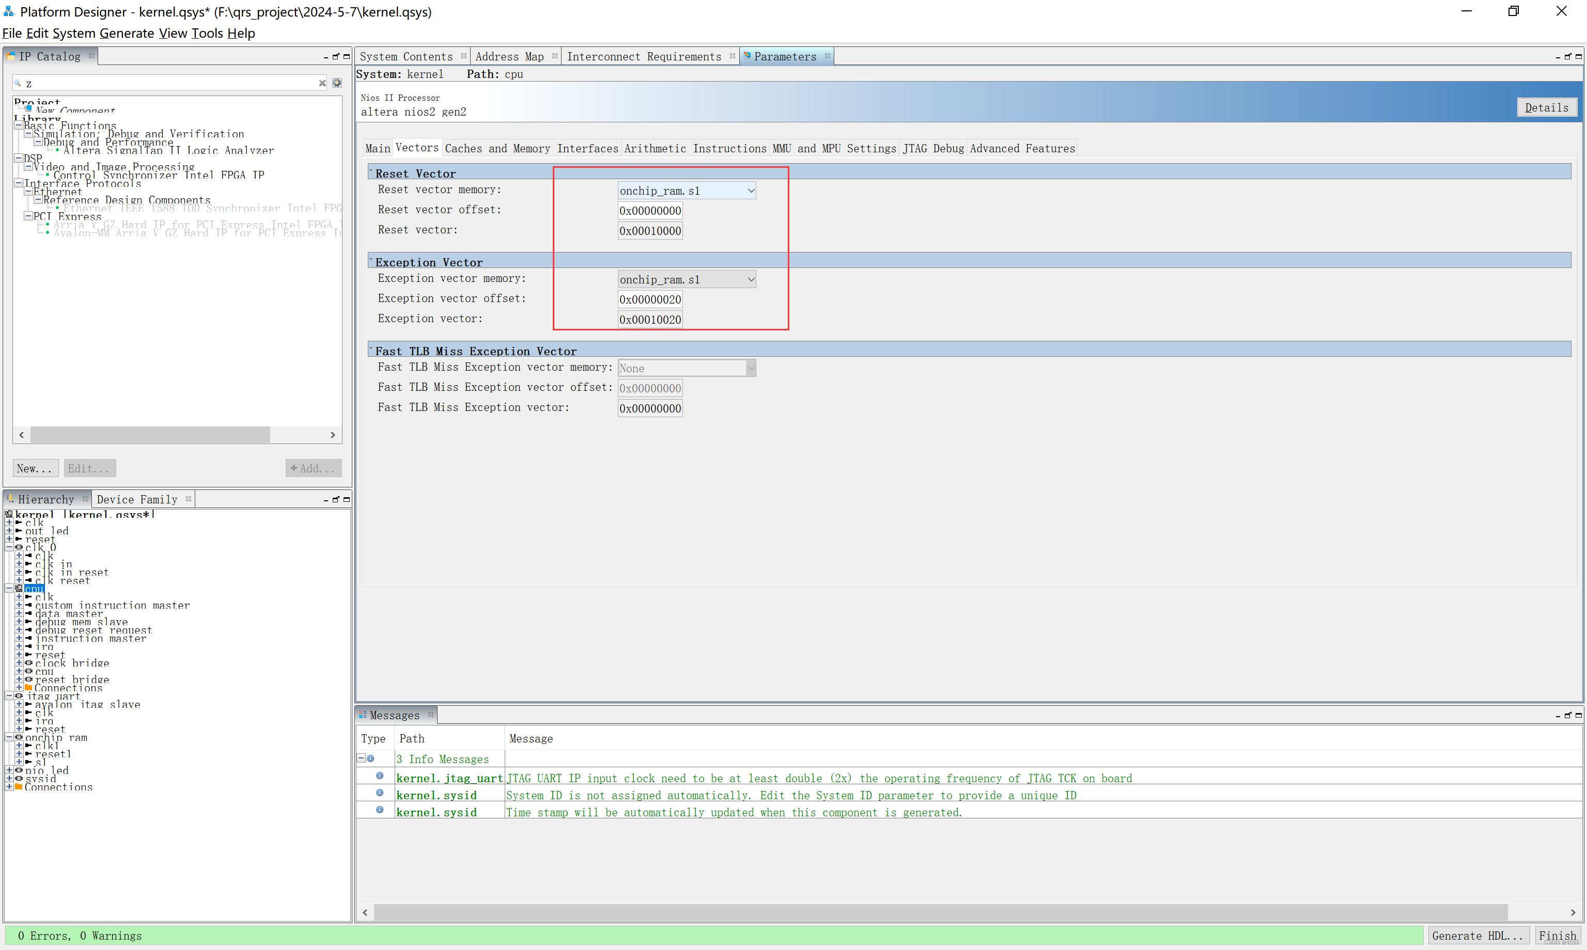This screenshot has height=950, width=1587.
Task: Collapse the Interface Protocols node
Action: click(x=19, y=183)
